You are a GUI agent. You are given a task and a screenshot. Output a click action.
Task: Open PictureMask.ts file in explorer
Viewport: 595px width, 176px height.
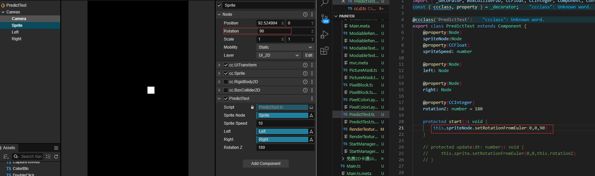click(x=363, y=70)
